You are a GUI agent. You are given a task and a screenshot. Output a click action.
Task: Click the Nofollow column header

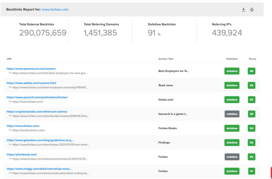point(232,59)
